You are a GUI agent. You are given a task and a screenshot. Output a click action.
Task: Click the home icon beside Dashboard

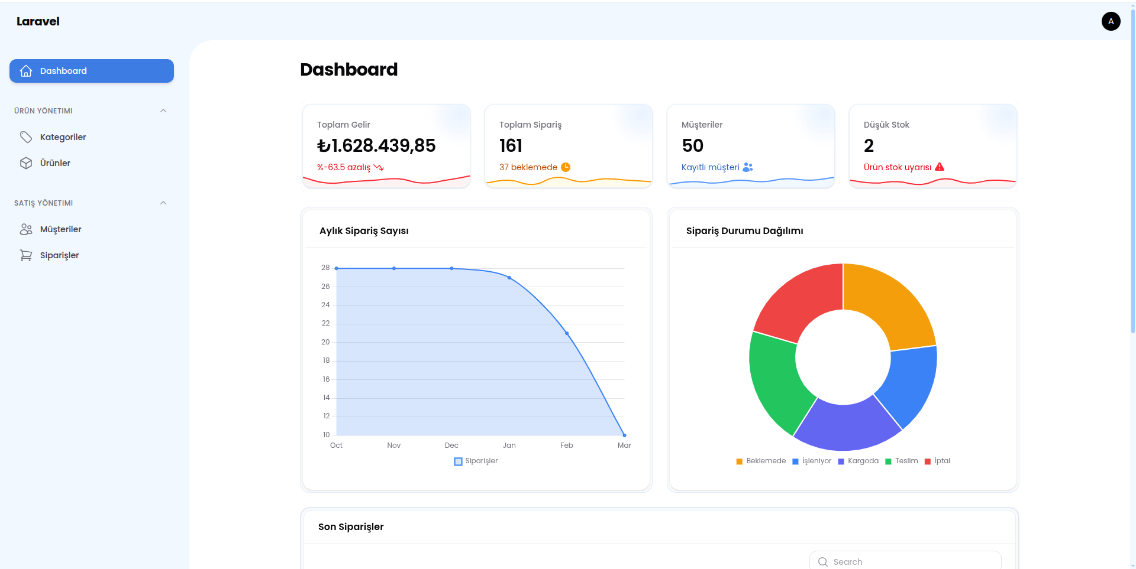26,71
